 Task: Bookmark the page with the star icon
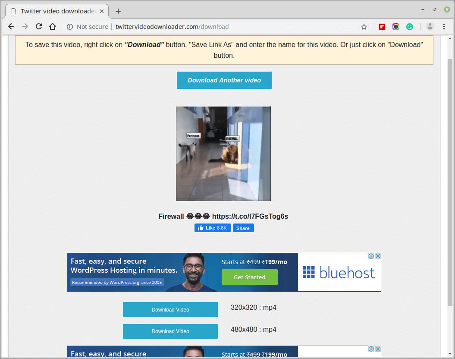click(364, 26)
